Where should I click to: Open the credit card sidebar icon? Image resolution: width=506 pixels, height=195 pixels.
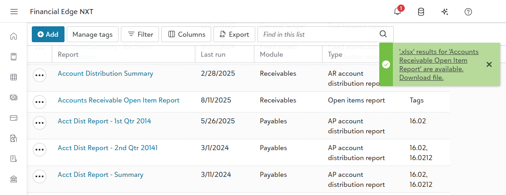pos(14,118)
